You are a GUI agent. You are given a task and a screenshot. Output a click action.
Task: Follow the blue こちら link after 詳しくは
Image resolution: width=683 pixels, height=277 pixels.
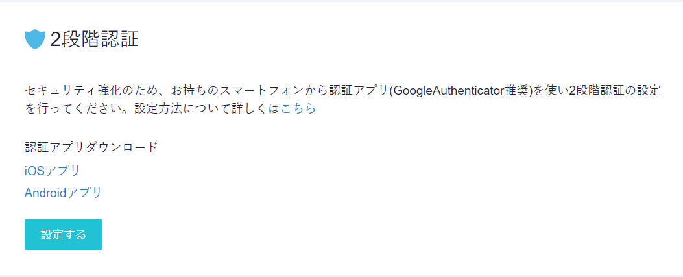(298, 108)
